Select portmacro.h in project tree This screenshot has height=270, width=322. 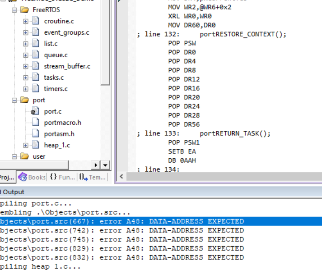[63, 123]
